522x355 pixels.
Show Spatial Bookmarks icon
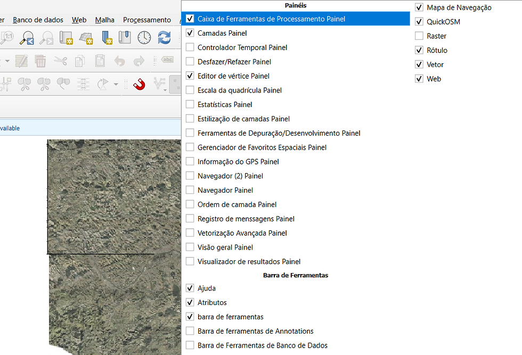click(x=125, y=37)
